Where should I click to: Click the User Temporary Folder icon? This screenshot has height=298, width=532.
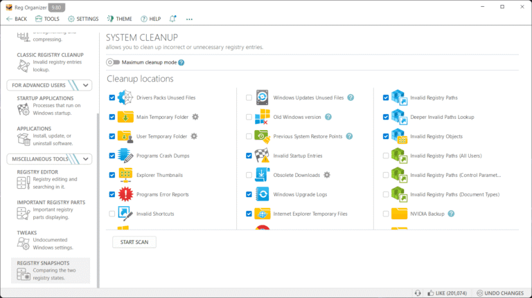(125, 136)
